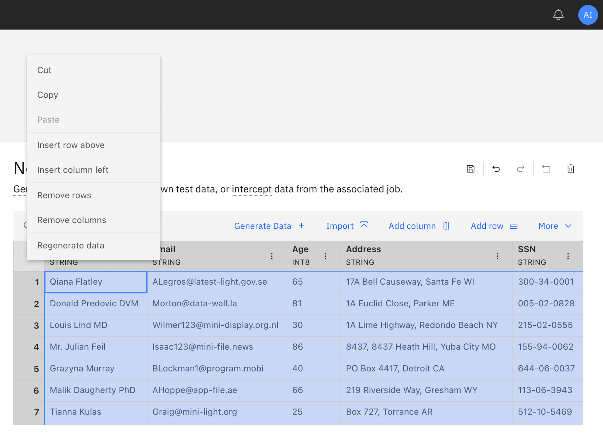Image resolution: width=603 pixels, height=446 pixels.
Task: Open the SSN column three-dot menu
Action: tap(568, 256)
